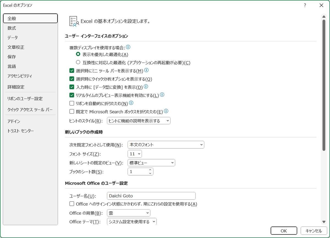This screenshot has width=330, height=238.
Task: Select 表示を優先した最適化 radio button
Action: point(78,54)
